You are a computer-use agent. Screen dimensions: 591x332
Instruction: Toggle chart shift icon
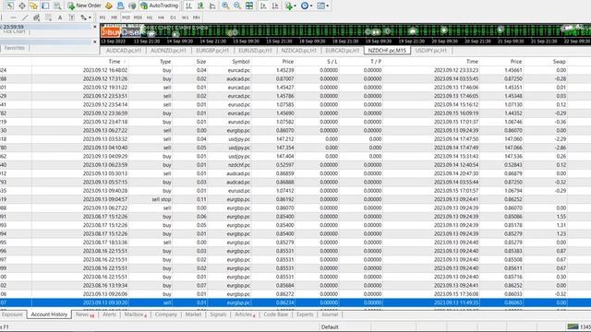(275, 6)
